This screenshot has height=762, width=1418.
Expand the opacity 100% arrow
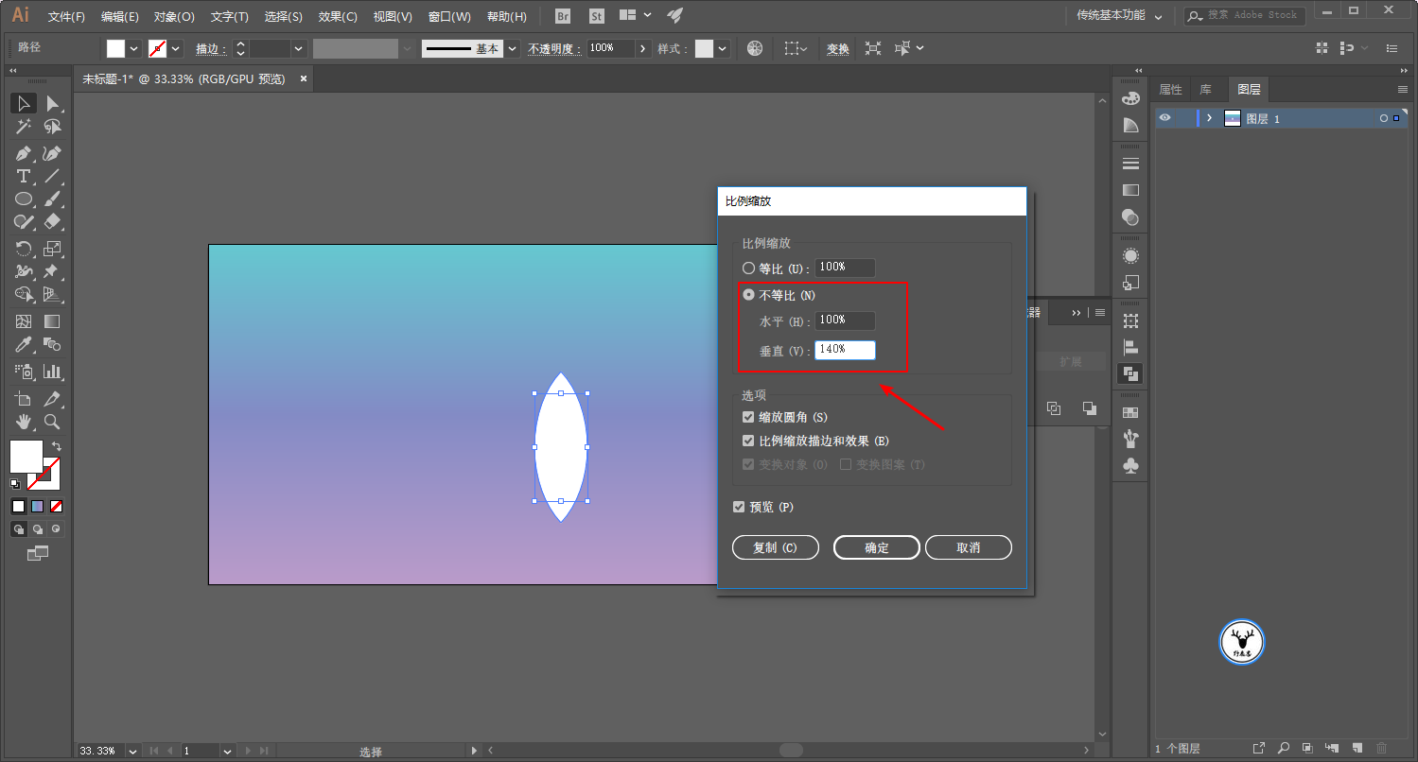point(643,48)
